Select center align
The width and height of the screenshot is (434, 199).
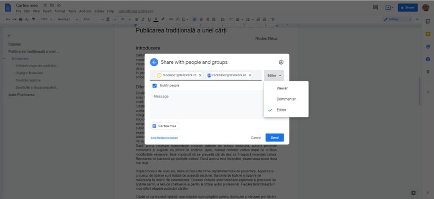coord(201,19)
